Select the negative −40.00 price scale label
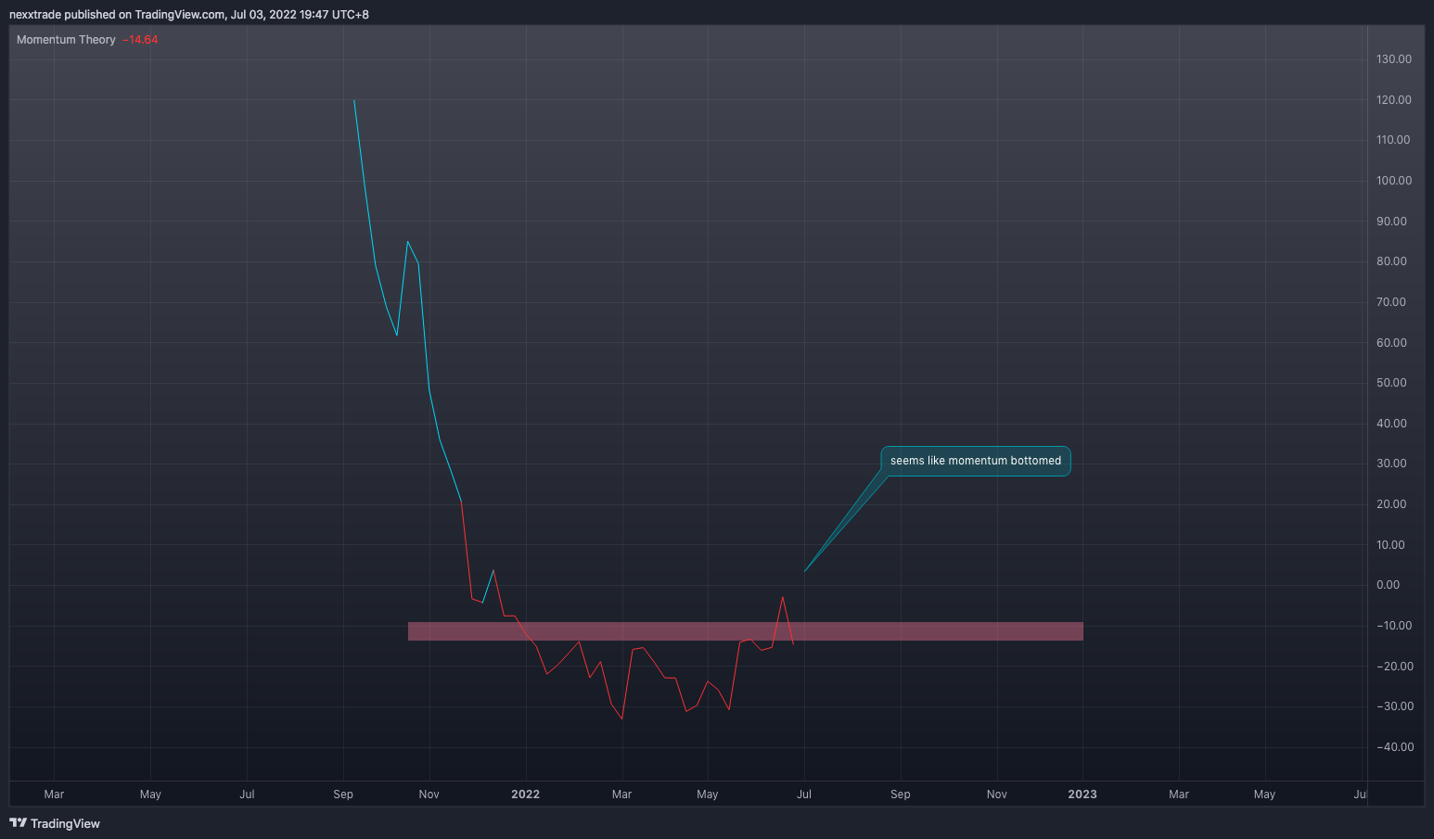The image size is (1434, 839). (x=1395, y=747)
